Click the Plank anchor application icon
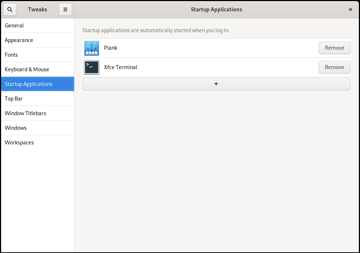The image size is (360, 253). coord(91,48)
